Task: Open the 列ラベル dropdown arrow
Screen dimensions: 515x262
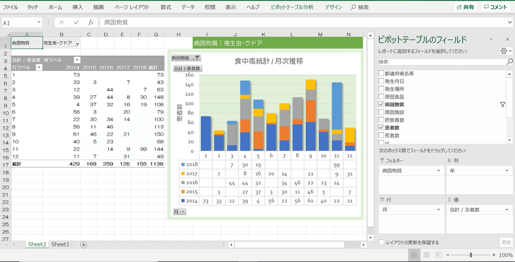Action: tap(77, 60)
